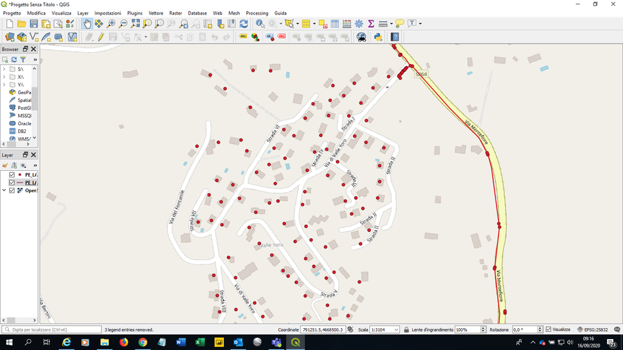Click the Identify Features tool
Screen dimensions: 623x350
point(260,24)
